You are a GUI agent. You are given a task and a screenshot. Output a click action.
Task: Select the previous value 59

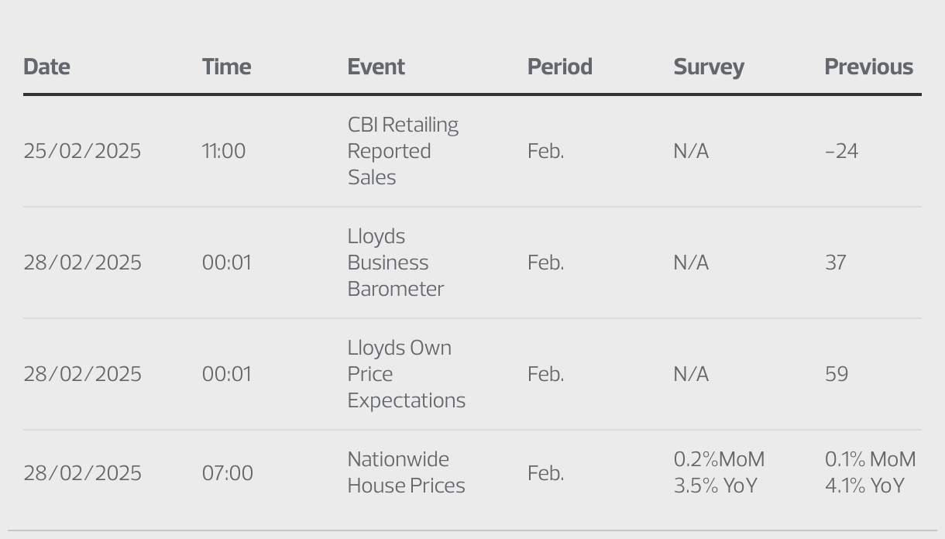click(836, 374)
